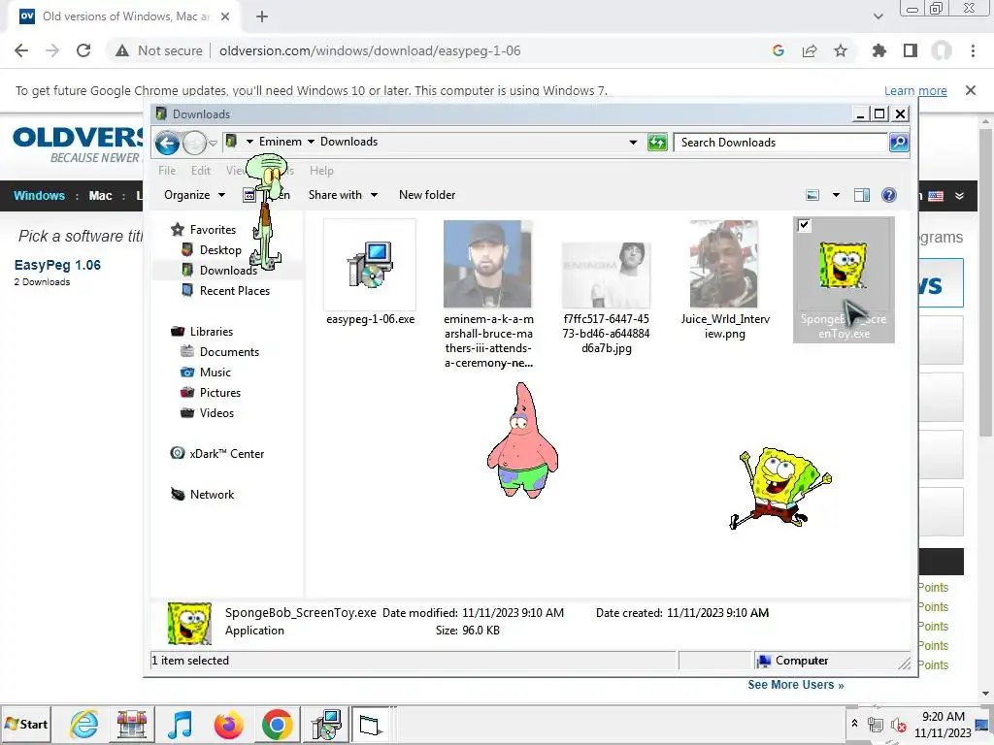994x745 pixels.
Task: Click Chrome's share page icon
Action: (x=810, y=50)
